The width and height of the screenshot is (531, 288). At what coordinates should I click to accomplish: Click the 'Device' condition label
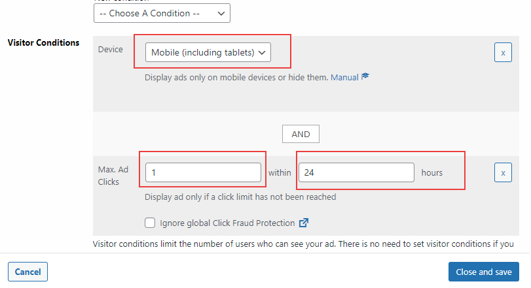coord(111,49)
